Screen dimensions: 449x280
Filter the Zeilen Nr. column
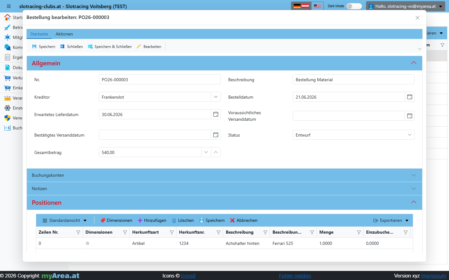[x=78, y=232]
